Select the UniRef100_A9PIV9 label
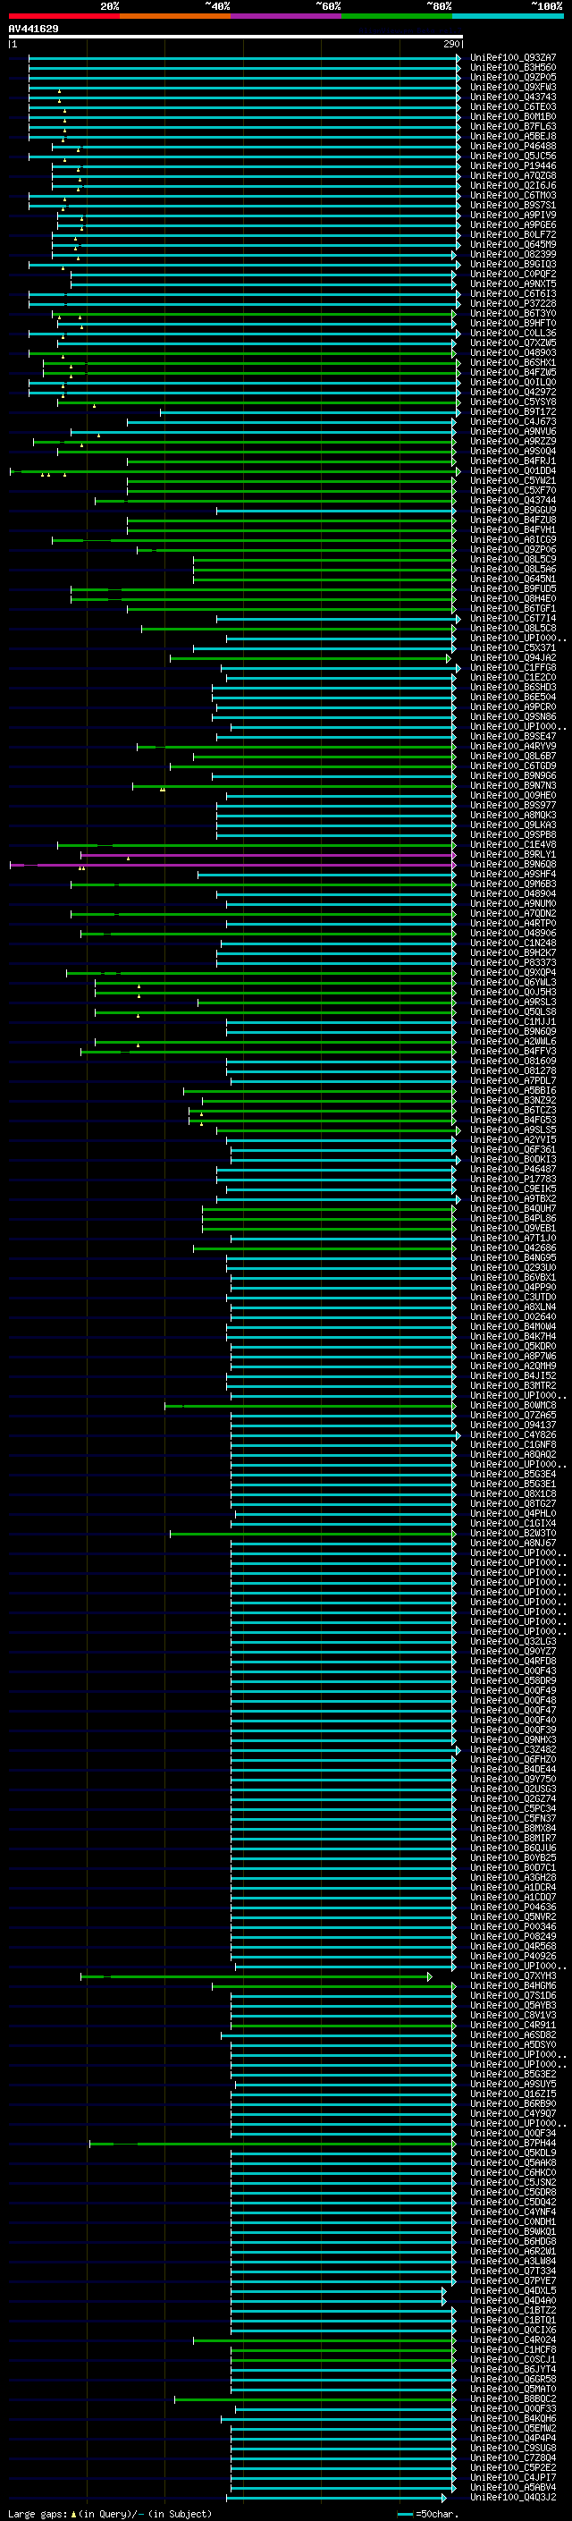The height and width of the screenshot is (2521, 572). coord(513,216)
